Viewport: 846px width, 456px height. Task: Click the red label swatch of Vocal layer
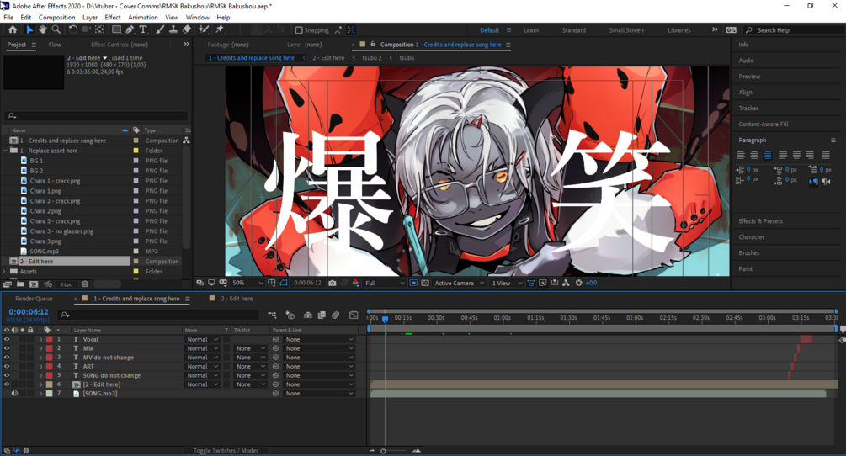pyautogui.click(x=49, y=340)
